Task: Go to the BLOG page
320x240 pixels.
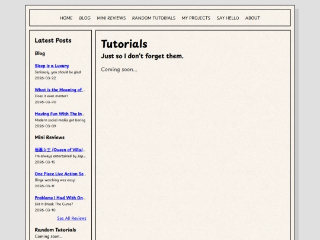Action: point(85,18)
